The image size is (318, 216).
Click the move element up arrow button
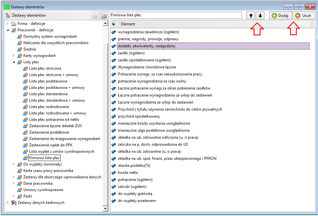pyautogui.click(x=251, y=16)
